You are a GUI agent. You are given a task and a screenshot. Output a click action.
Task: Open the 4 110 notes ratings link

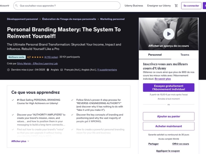(51, 57)
